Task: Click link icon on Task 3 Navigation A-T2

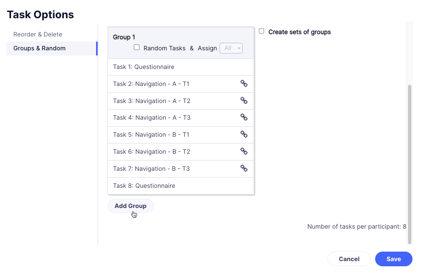Action: coord(244,100)
